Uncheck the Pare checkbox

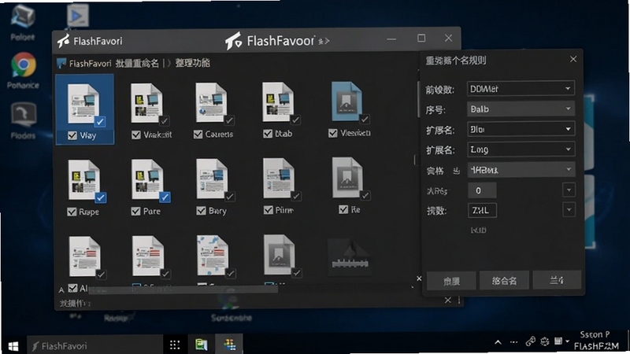click(x=135, y=211)
